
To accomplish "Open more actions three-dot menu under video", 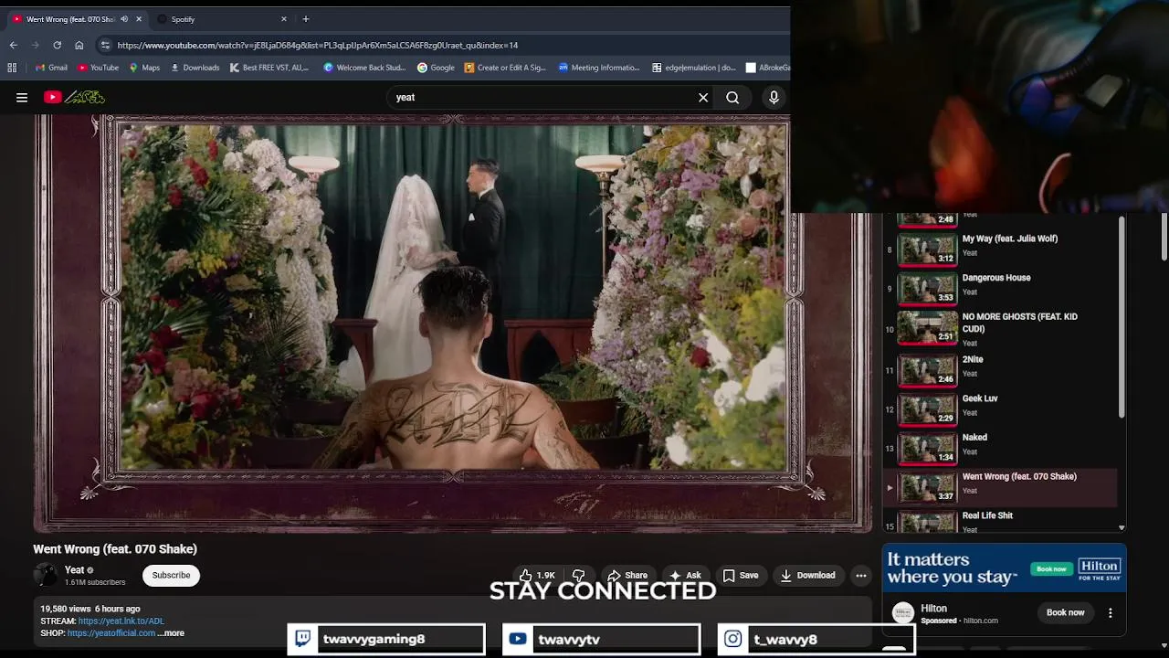I will (860, 575).
